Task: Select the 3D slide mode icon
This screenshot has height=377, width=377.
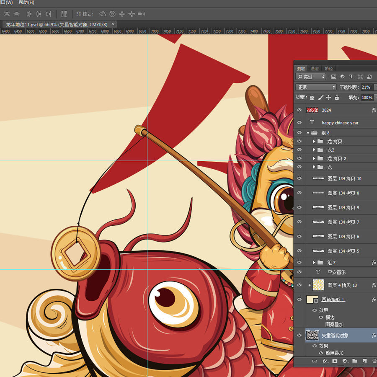Action: pyautogui.click(x=132, y=14)
